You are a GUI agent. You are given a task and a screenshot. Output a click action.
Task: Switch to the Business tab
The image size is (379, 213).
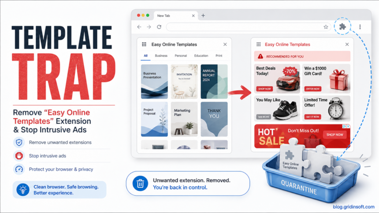click(161, 55)
